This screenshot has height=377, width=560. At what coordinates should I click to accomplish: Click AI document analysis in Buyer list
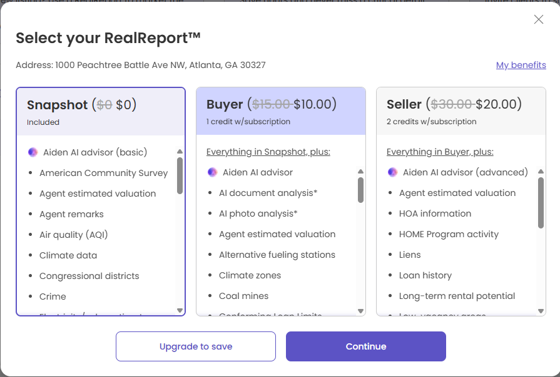pos(268,193)
